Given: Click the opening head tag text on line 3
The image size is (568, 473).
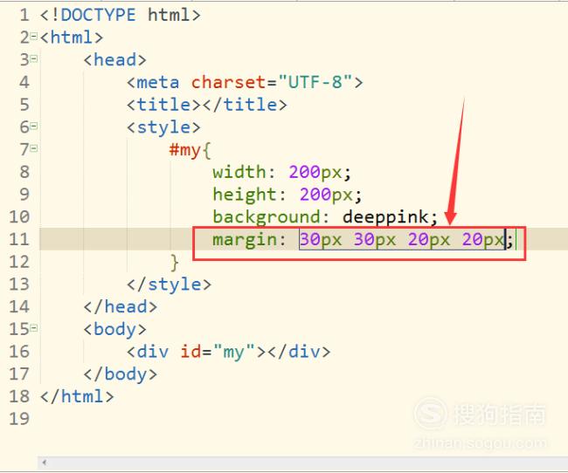Looking at the screenshot, I should pyautogui.click(x=114, y=60).
